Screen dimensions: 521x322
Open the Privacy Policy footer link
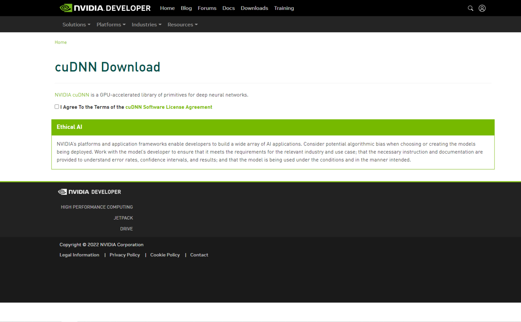124,255
